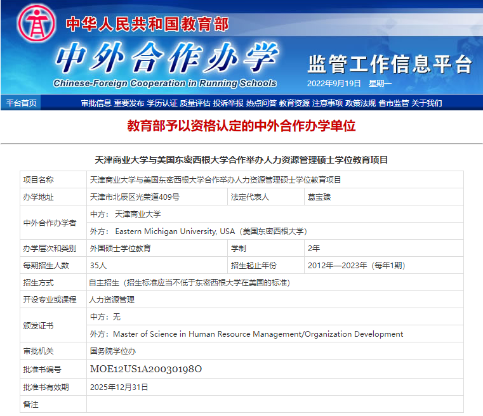Click the 审批机关 label cell
The width and height of the screenshot is (483, 416).
coord(53,351)
